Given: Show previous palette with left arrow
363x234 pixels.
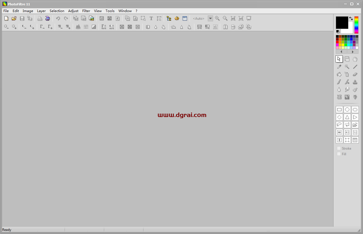Looking at the screenshot, I should [341, 52].
